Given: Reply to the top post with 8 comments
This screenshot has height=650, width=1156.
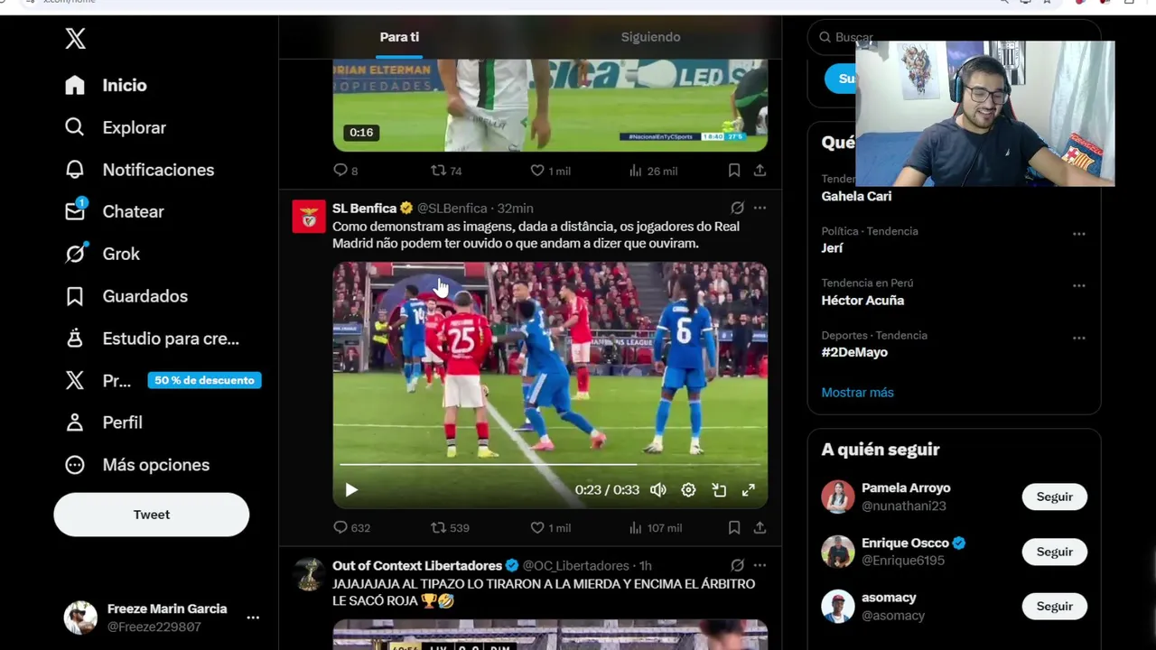Looking at the screenshot, I should [x=345, y=171].
